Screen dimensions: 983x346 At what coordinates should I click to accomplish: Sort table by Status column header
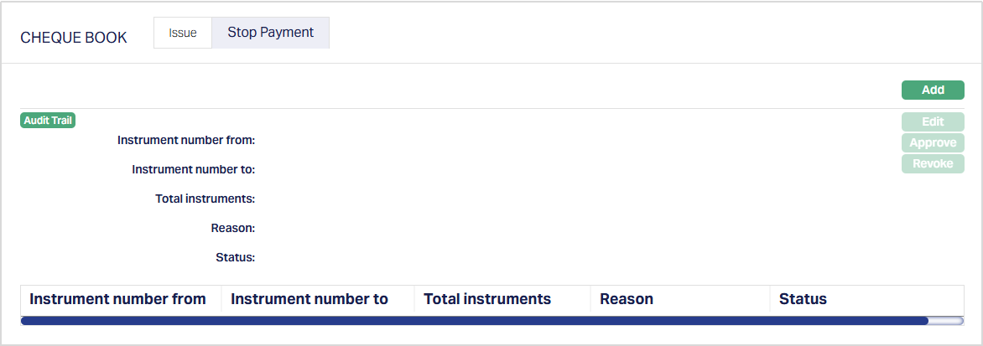803,299
